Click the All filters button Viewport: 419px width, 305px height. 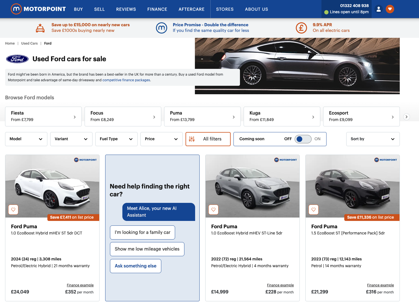tap(208, 139)
